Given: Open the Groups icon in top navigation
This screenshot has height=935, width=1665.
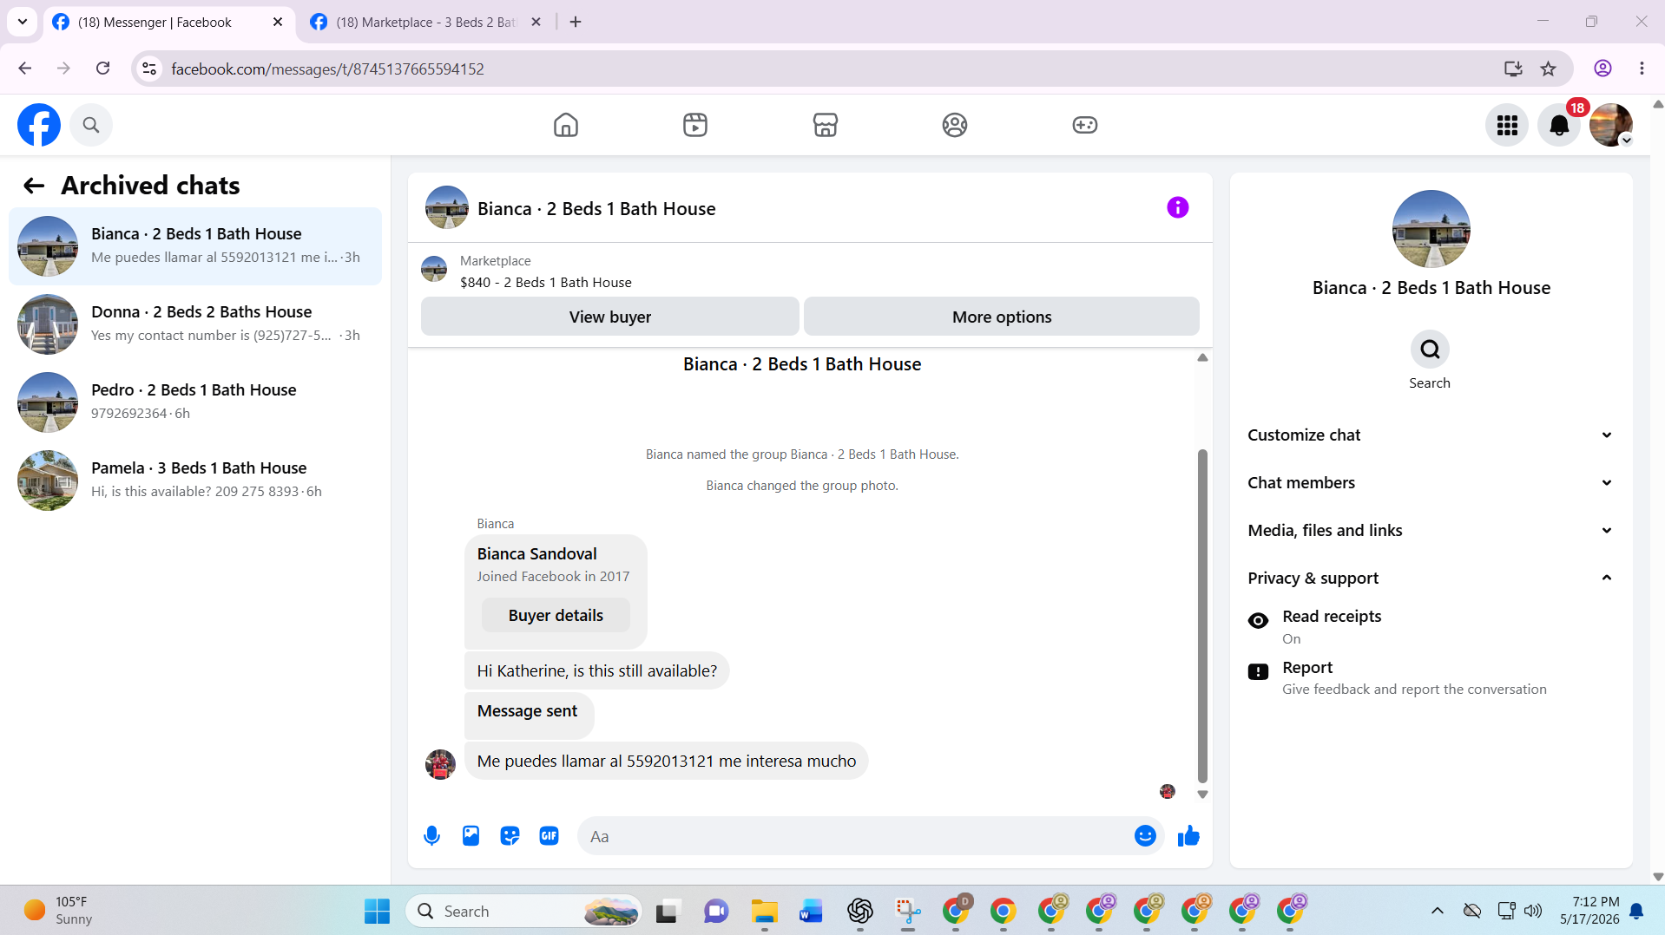Looking at the screenshot, I should pyautogui.click(x=955, y=125).
